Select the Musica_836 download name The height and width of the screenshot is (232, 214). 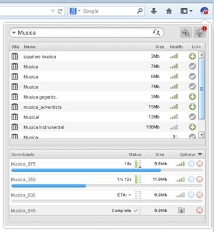23,195
